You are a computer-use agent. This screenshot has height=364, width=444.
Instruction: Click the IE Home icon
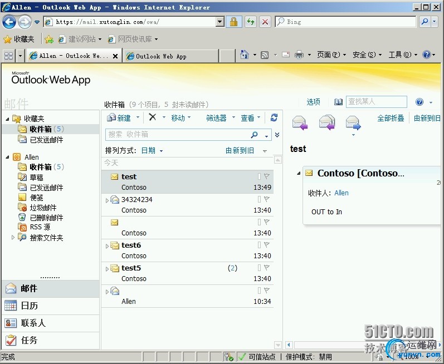244,55
